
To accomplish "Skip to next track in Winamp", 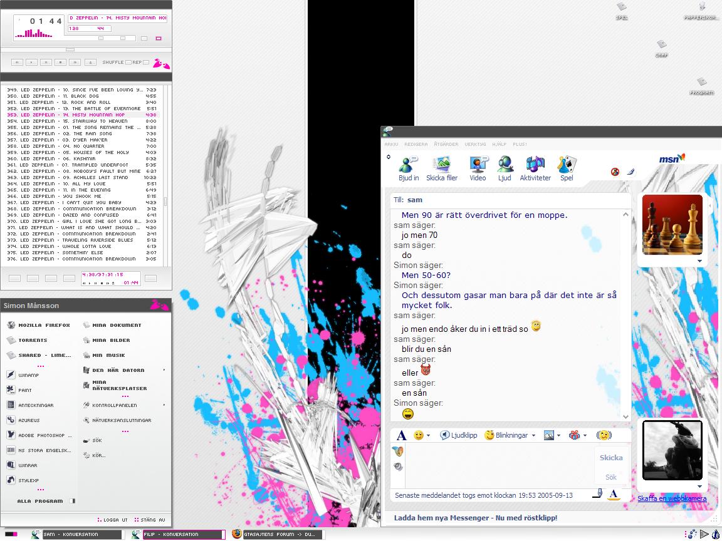I will [75, 62].
